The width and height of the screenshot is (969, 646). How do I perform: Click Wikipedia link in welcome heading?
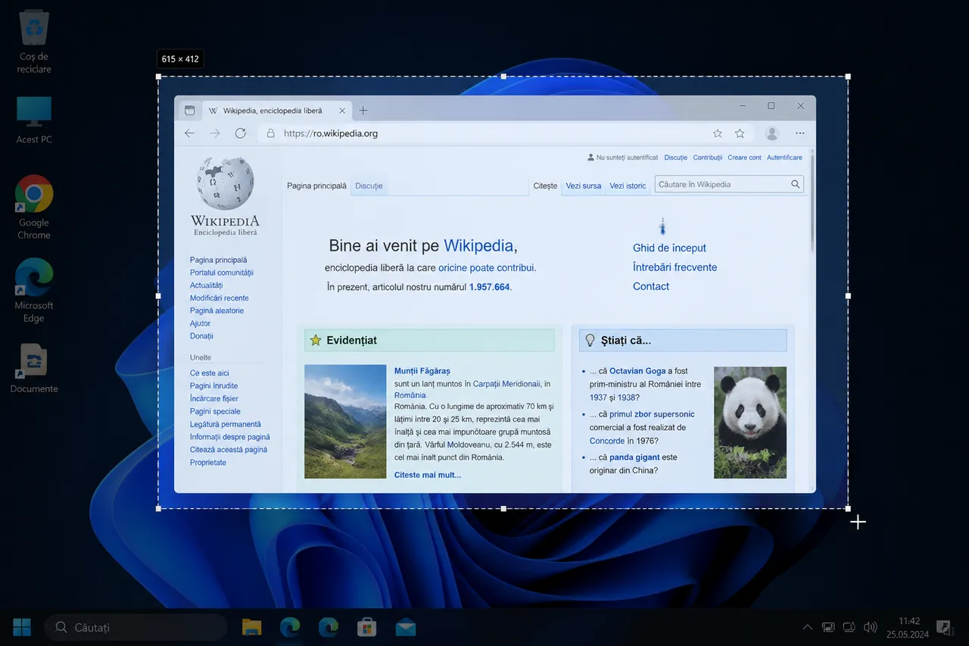coord(478,245)
